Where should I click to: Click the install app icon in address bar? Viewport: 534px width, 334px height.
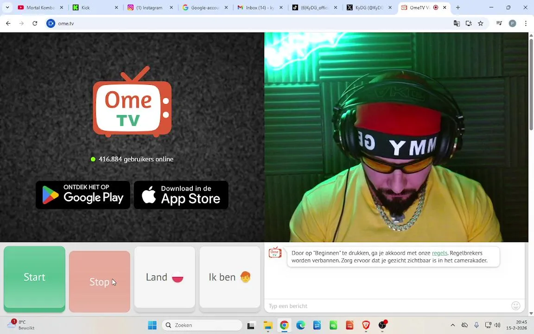click(469, 23)
